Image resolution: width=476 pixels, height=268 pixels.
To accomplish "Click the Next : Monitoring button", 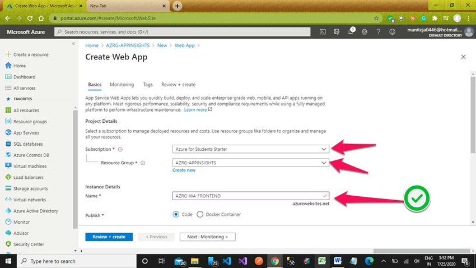I will [207, 237].
